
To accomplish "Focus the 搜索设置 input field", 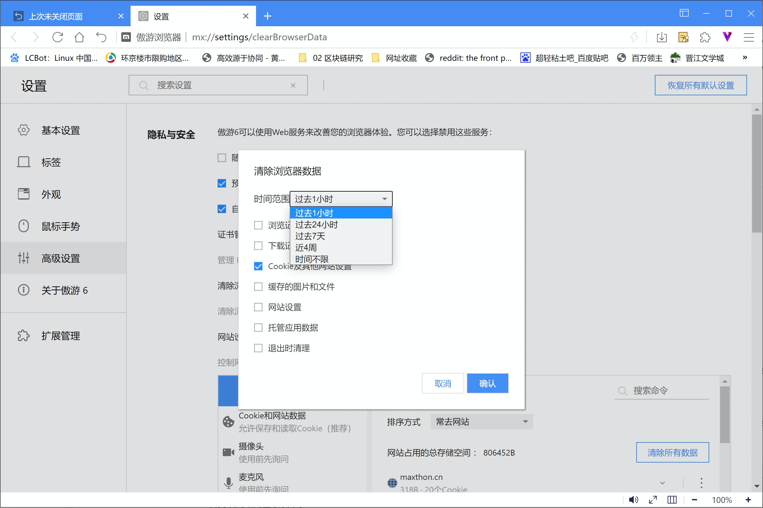I will coord(218,85).
